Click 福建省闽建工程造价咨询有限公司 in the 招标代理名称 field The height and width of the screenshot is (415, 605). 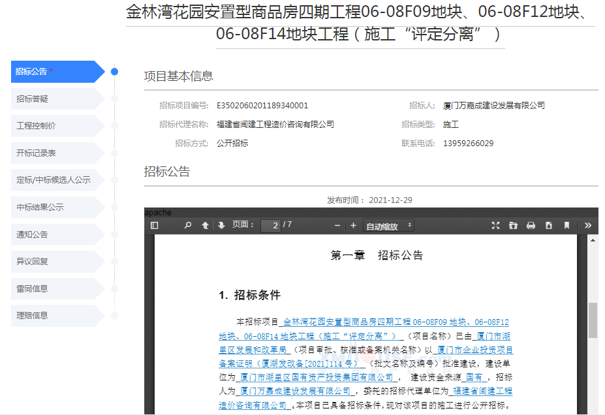(x=275, y=125)
